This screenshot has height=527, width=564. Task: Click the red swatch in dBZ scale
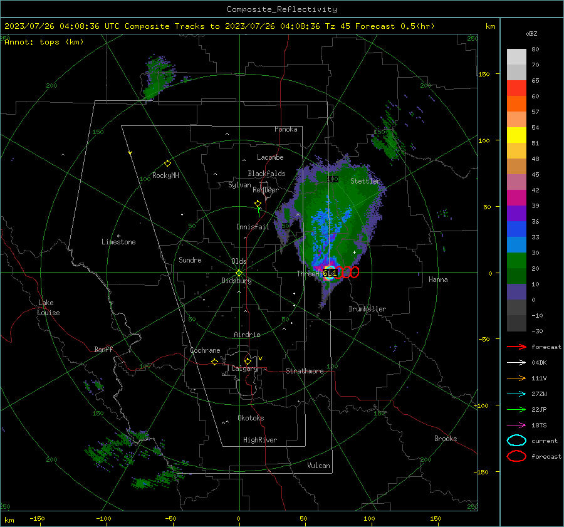(x=516, y=88)
